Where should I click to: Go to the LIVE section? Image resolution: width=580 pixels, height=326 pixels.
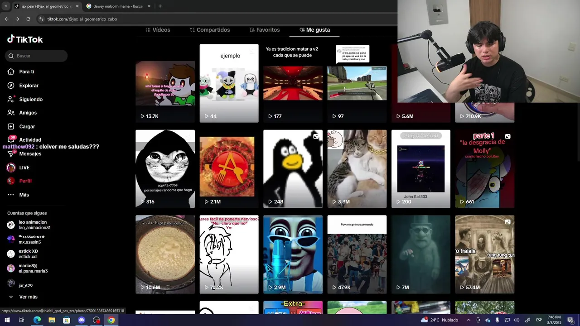(x=19, y=168)
